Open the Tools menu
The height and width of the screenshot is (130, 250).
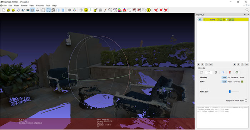click(48, 5)
